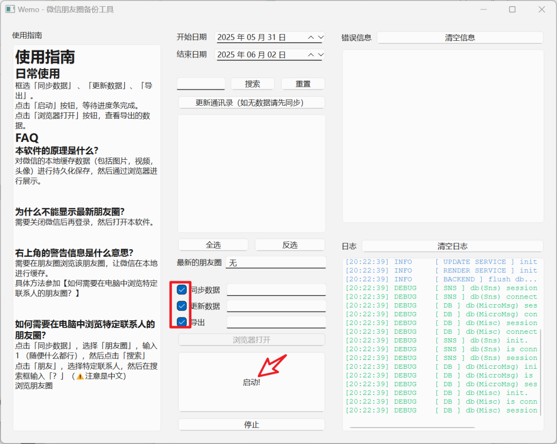Click the down arrow on 开始日期 field
The height and width of the screenshot is (444, 557).
tap(321, 37)
